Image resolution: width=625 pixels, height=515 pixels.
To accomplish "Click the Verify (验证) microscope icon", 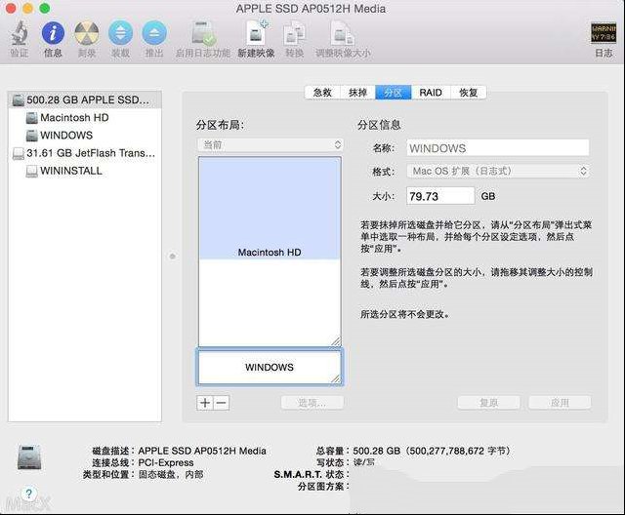I will [x=20, y=33].
